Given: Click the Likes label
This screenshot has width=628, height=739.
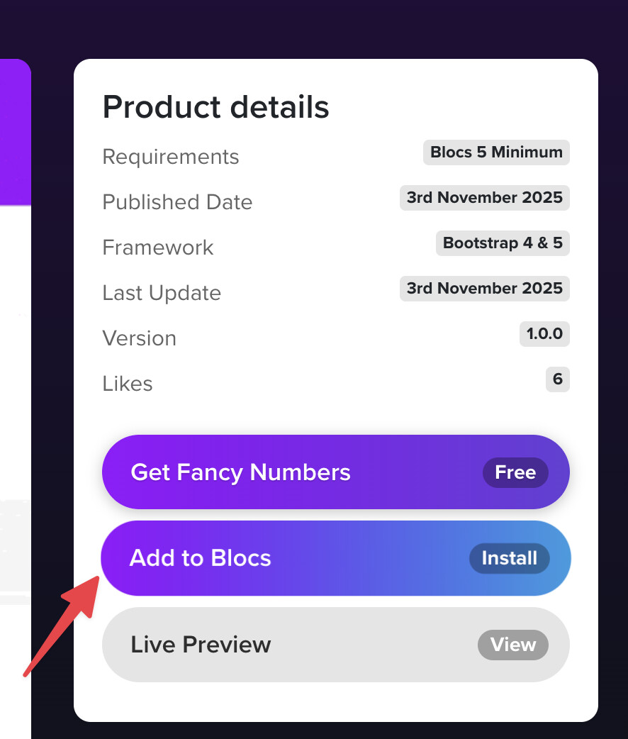Looking at the screenshot, I should coord(128,384).
